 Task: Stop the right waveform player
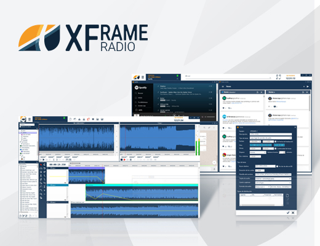pyautogui.click(x=122, y=159)
